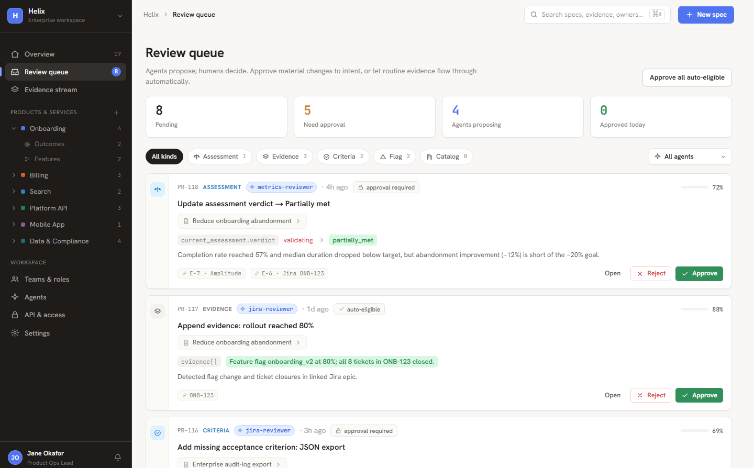The height and width of the screenshot is (468, 754).
Task: Open the Agents page
Action: pyautogui.click(x=65, y=297)
